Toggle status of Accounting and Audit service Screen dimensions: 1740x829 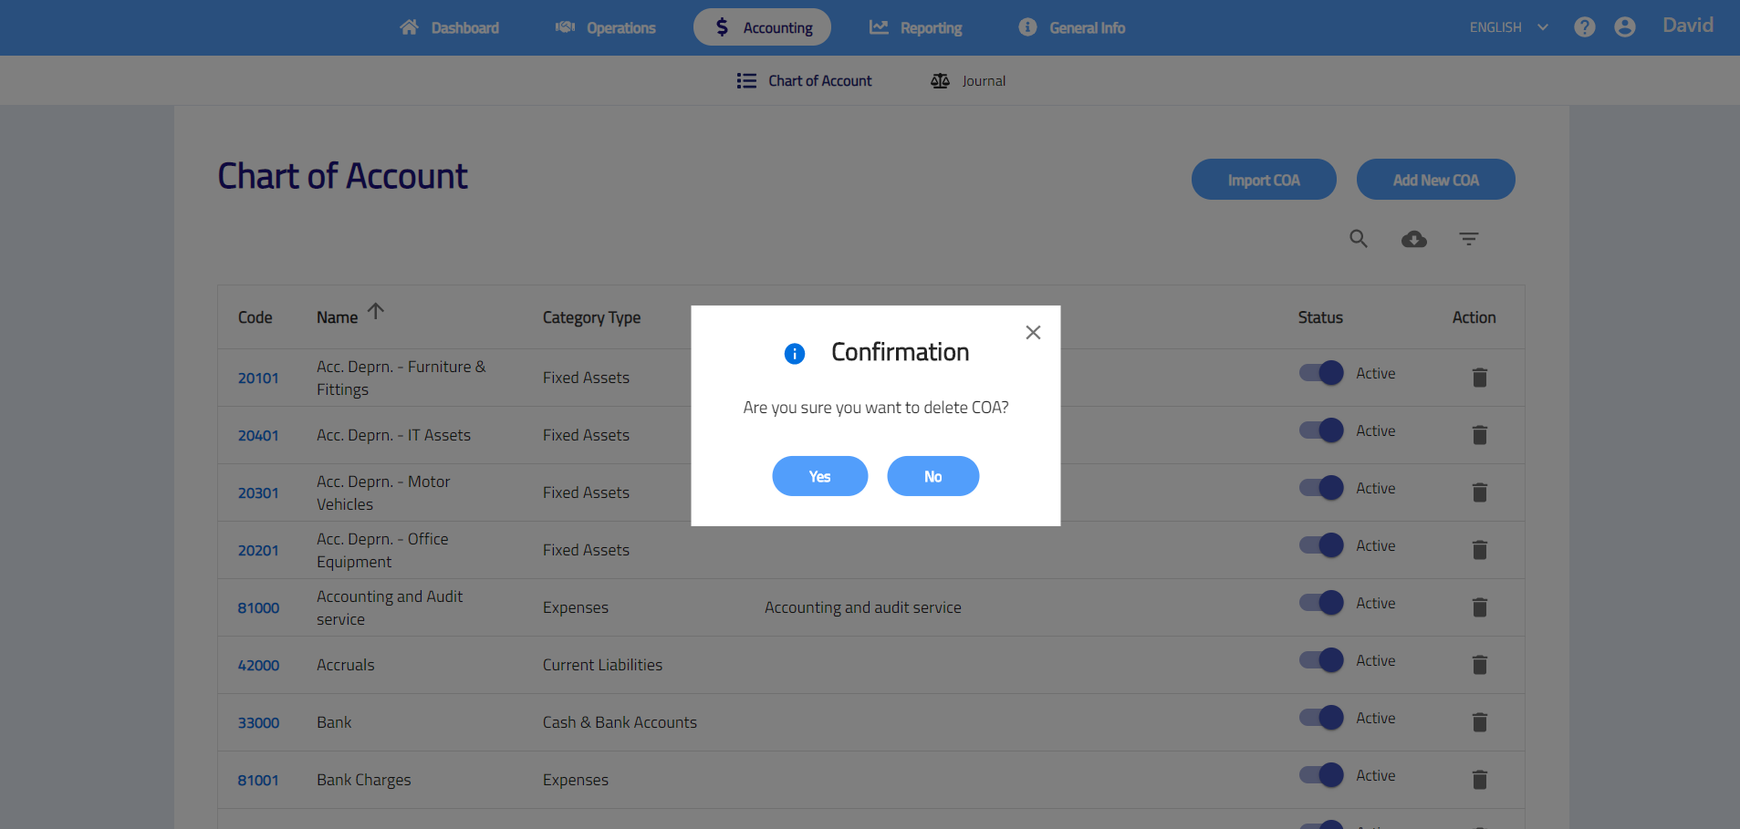(1321, 603)
